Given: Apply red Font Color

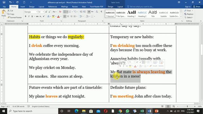Looking at the screenshot, I should 58,16.
